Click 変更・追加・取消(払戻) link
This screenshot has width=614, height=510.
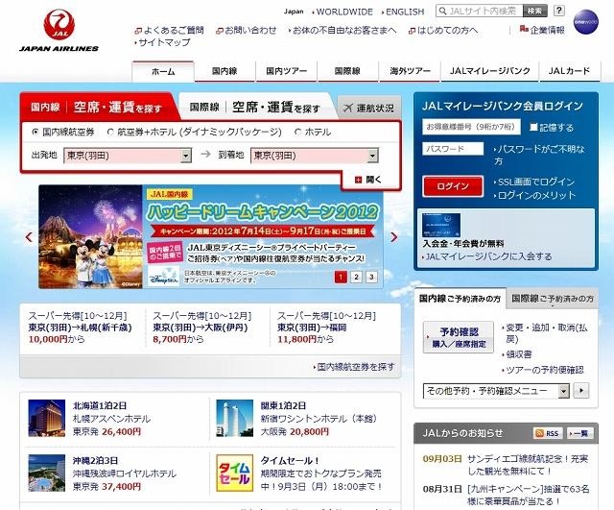(x=545, y=333)
